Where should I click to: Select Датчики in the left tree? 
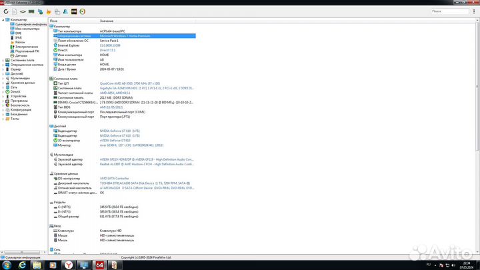coord(22,55)
